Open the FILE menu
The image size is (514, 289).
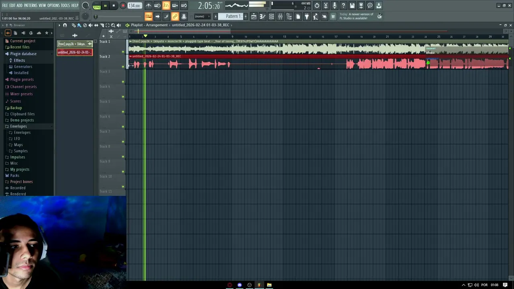click(x=5, y=6)
